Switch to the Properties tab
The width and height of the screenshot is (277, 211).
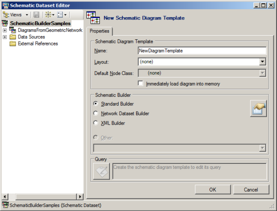pyautogui.click(x=99, y=31)
